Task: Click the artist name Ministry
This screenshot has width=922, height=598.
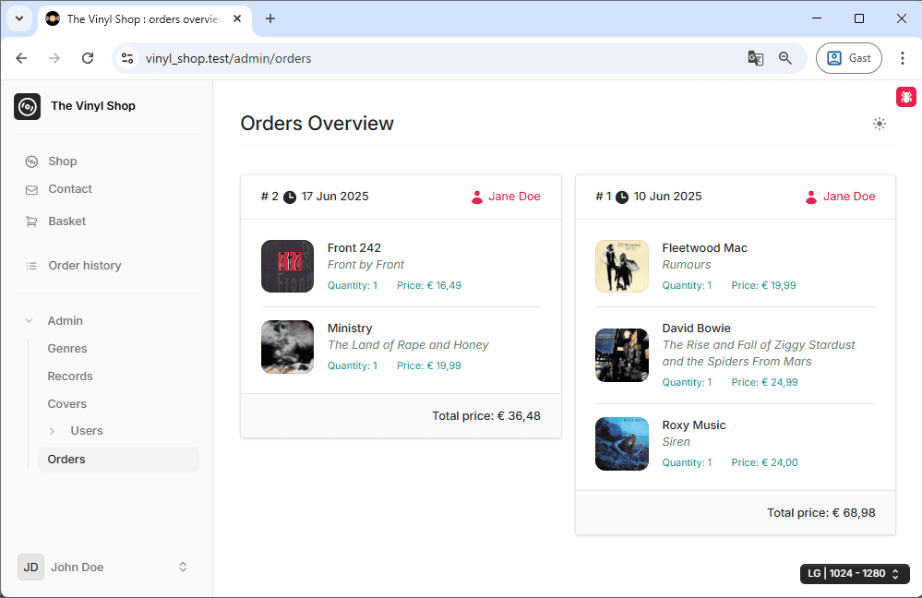Action: (x=350, y=329)
